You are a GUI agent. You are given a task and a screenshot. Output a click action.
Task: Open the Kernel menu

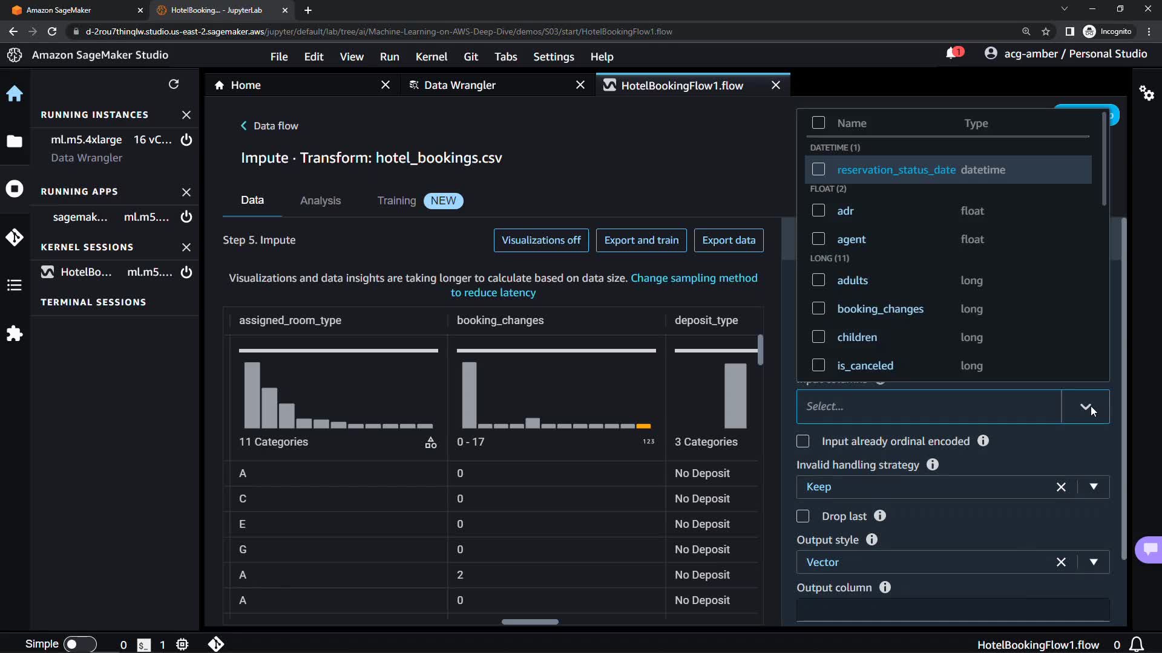[431, 57]
